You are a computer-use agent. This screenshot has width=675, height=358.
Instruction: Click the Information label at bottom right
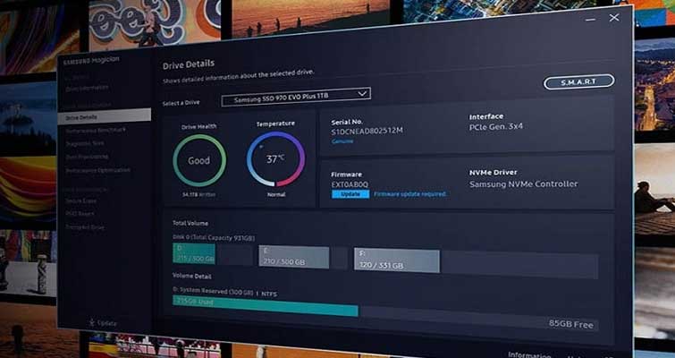point(529,355)
